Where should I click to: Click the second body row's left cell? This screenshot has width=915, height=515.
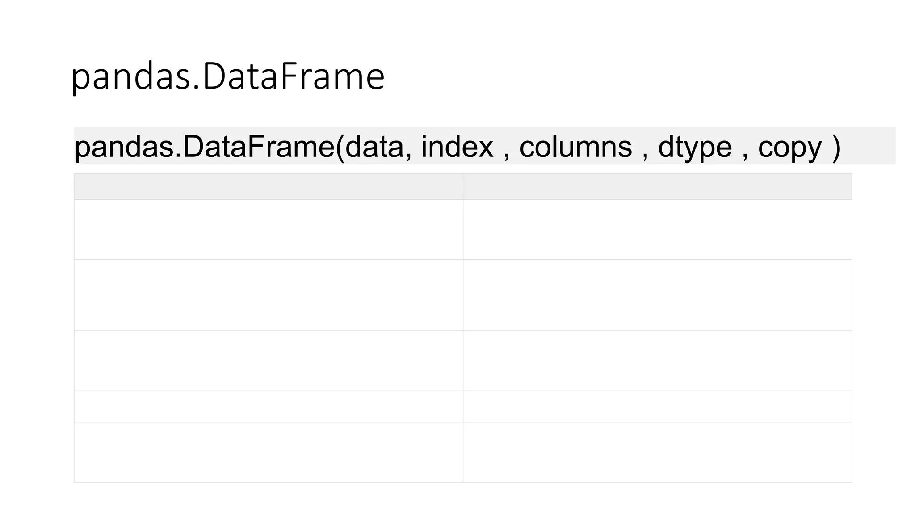pyautogui.click(x=268, y=295)
